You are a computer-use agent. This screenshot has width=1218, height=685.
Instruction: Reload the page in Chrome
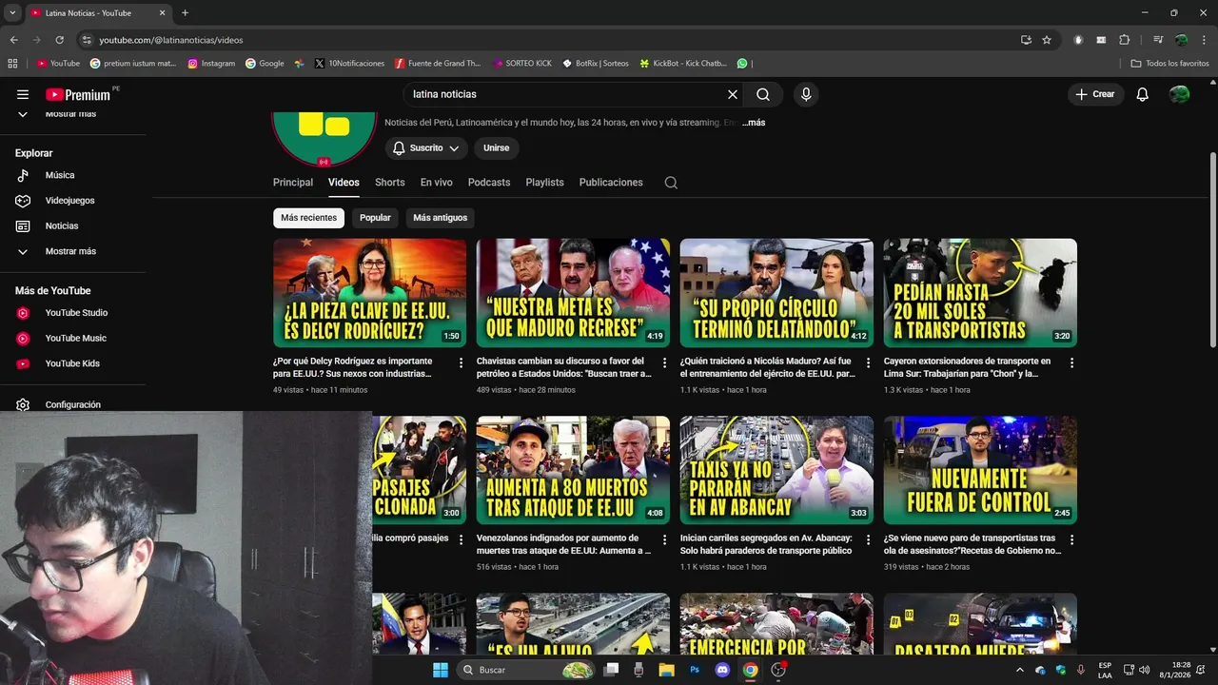click(x=59, y=40)
